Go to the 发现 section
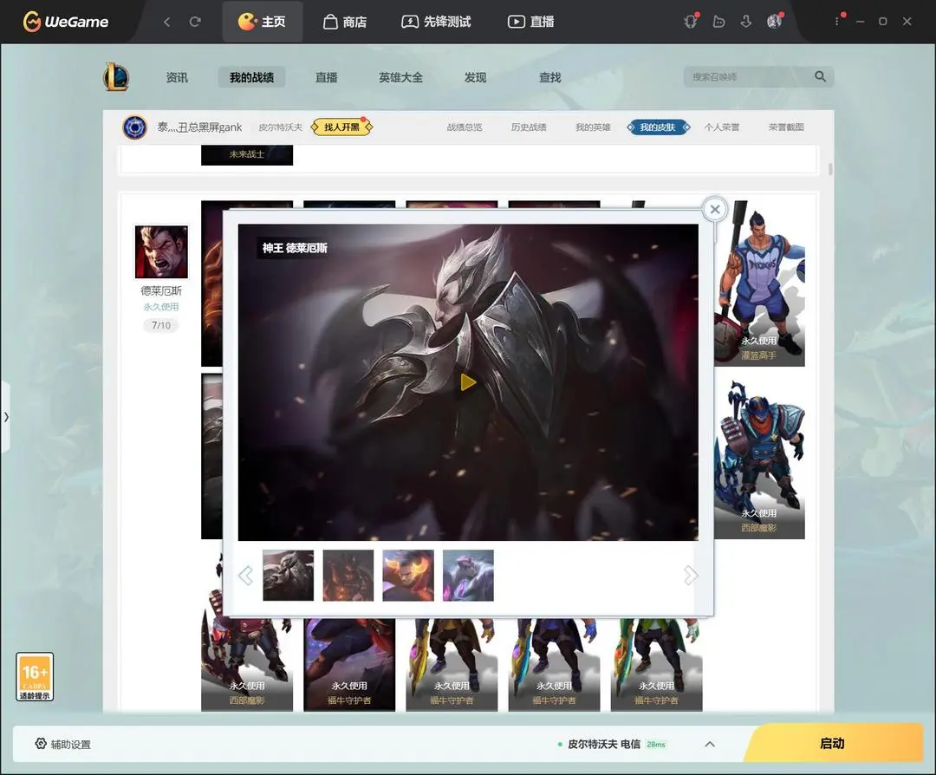936x775 pixels. point(475,78)
